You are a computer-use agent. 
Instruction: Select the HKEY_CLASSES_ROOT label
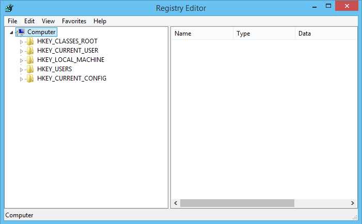pyautogui.click(x=67, y=41)
